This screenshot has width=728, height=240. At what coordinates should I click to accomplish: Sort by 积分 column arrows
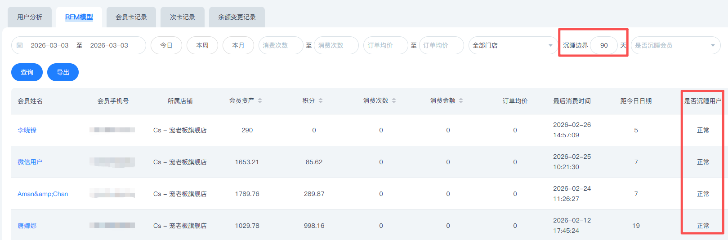click(321, 101)
